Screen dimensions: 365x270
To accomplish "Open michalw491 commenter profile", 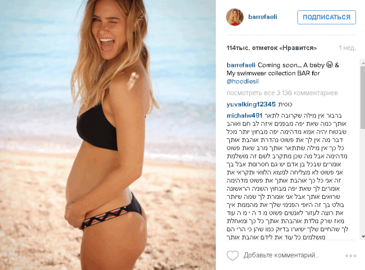I will pos(244,116).
